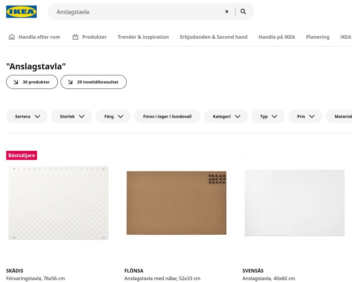This screenshot has height=282, width=352.
Task: Open FLÖNSA cork board product image
Action: coord(177,203)
